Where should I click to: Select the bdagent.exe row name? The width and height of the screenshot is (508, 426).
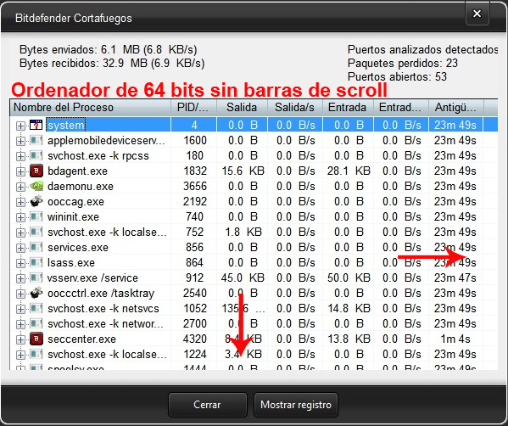pos(77,171)
